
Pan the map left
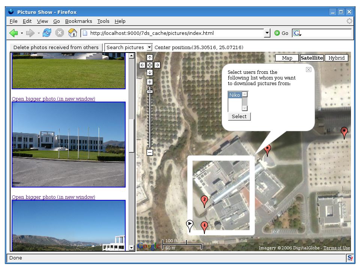142,65
